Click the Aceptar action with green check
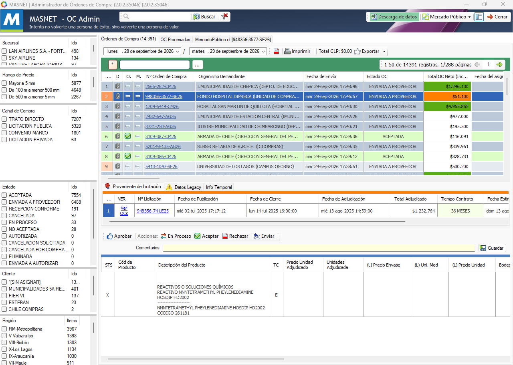513x365 pixels. 206,236
